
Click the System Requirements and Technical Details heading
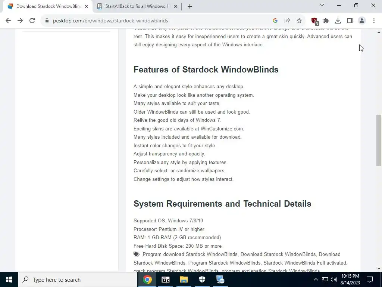222,204
